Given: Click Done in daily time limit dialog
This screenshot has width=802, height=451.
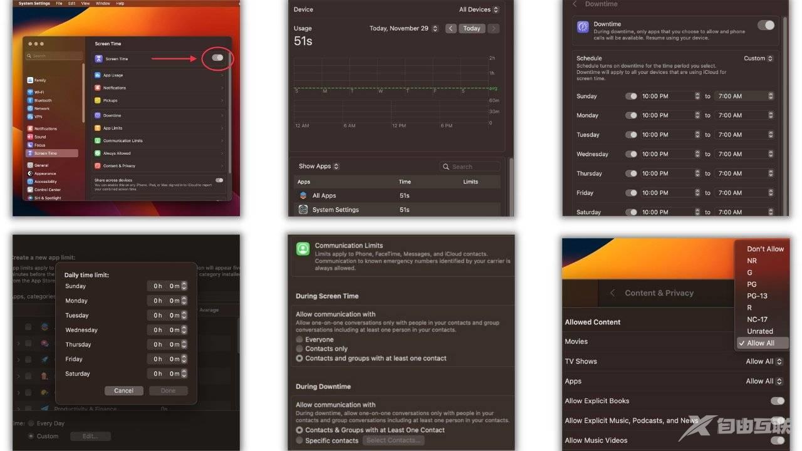Looking at the screenshot, I should (x=168, y=391).
